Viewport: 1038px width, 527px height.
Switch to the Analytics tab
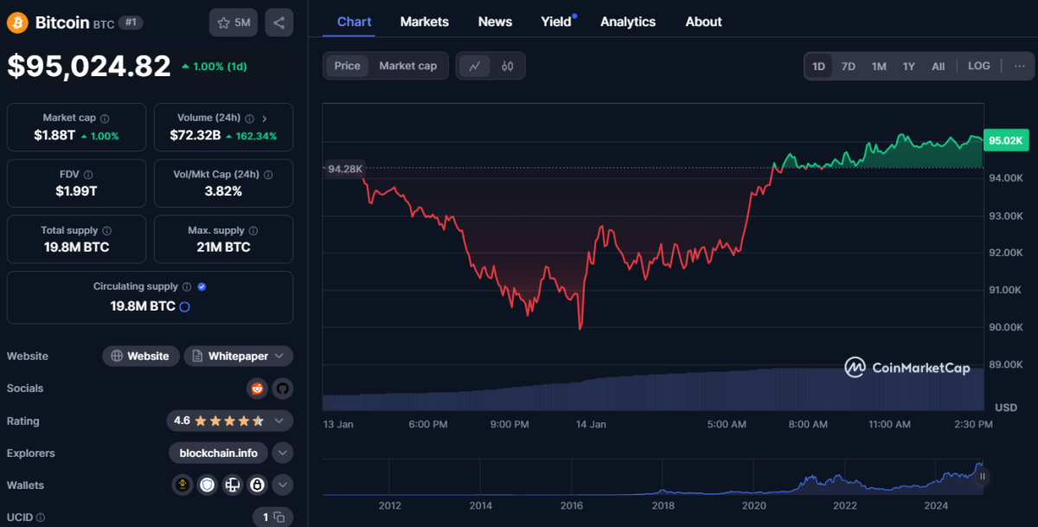tap(627, 22)
